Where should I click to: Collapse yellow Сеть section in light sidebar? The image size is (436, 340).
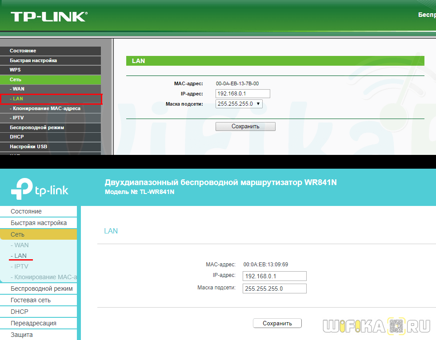click(x=18, y=234)
